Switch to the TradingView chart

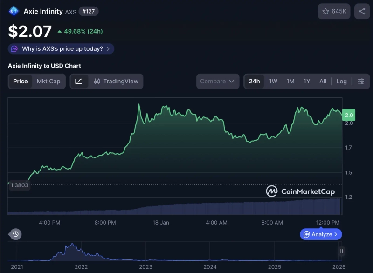click(116, 81)
